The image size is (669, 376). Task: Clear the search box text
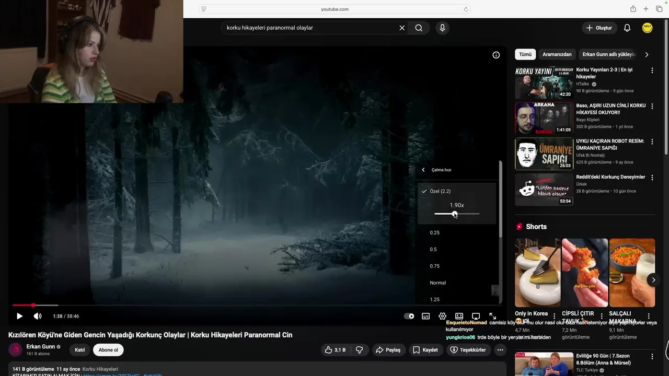coord(402,28)
